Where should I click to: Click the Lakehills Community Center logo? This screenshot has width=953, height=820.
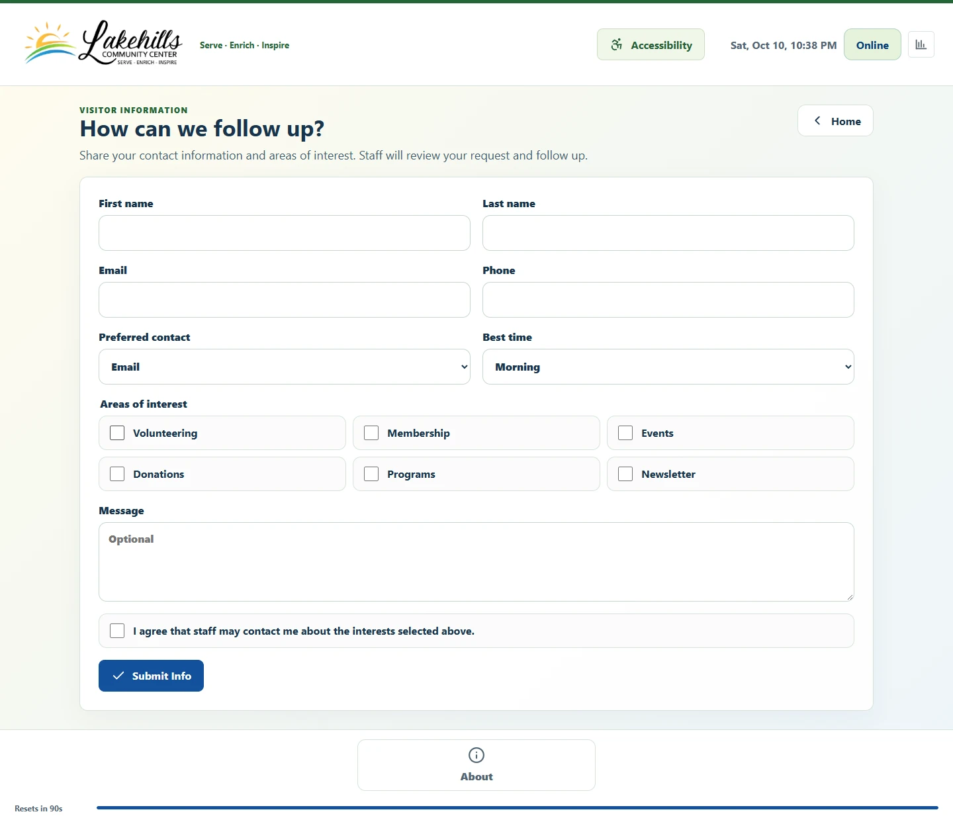click(103, 43)
